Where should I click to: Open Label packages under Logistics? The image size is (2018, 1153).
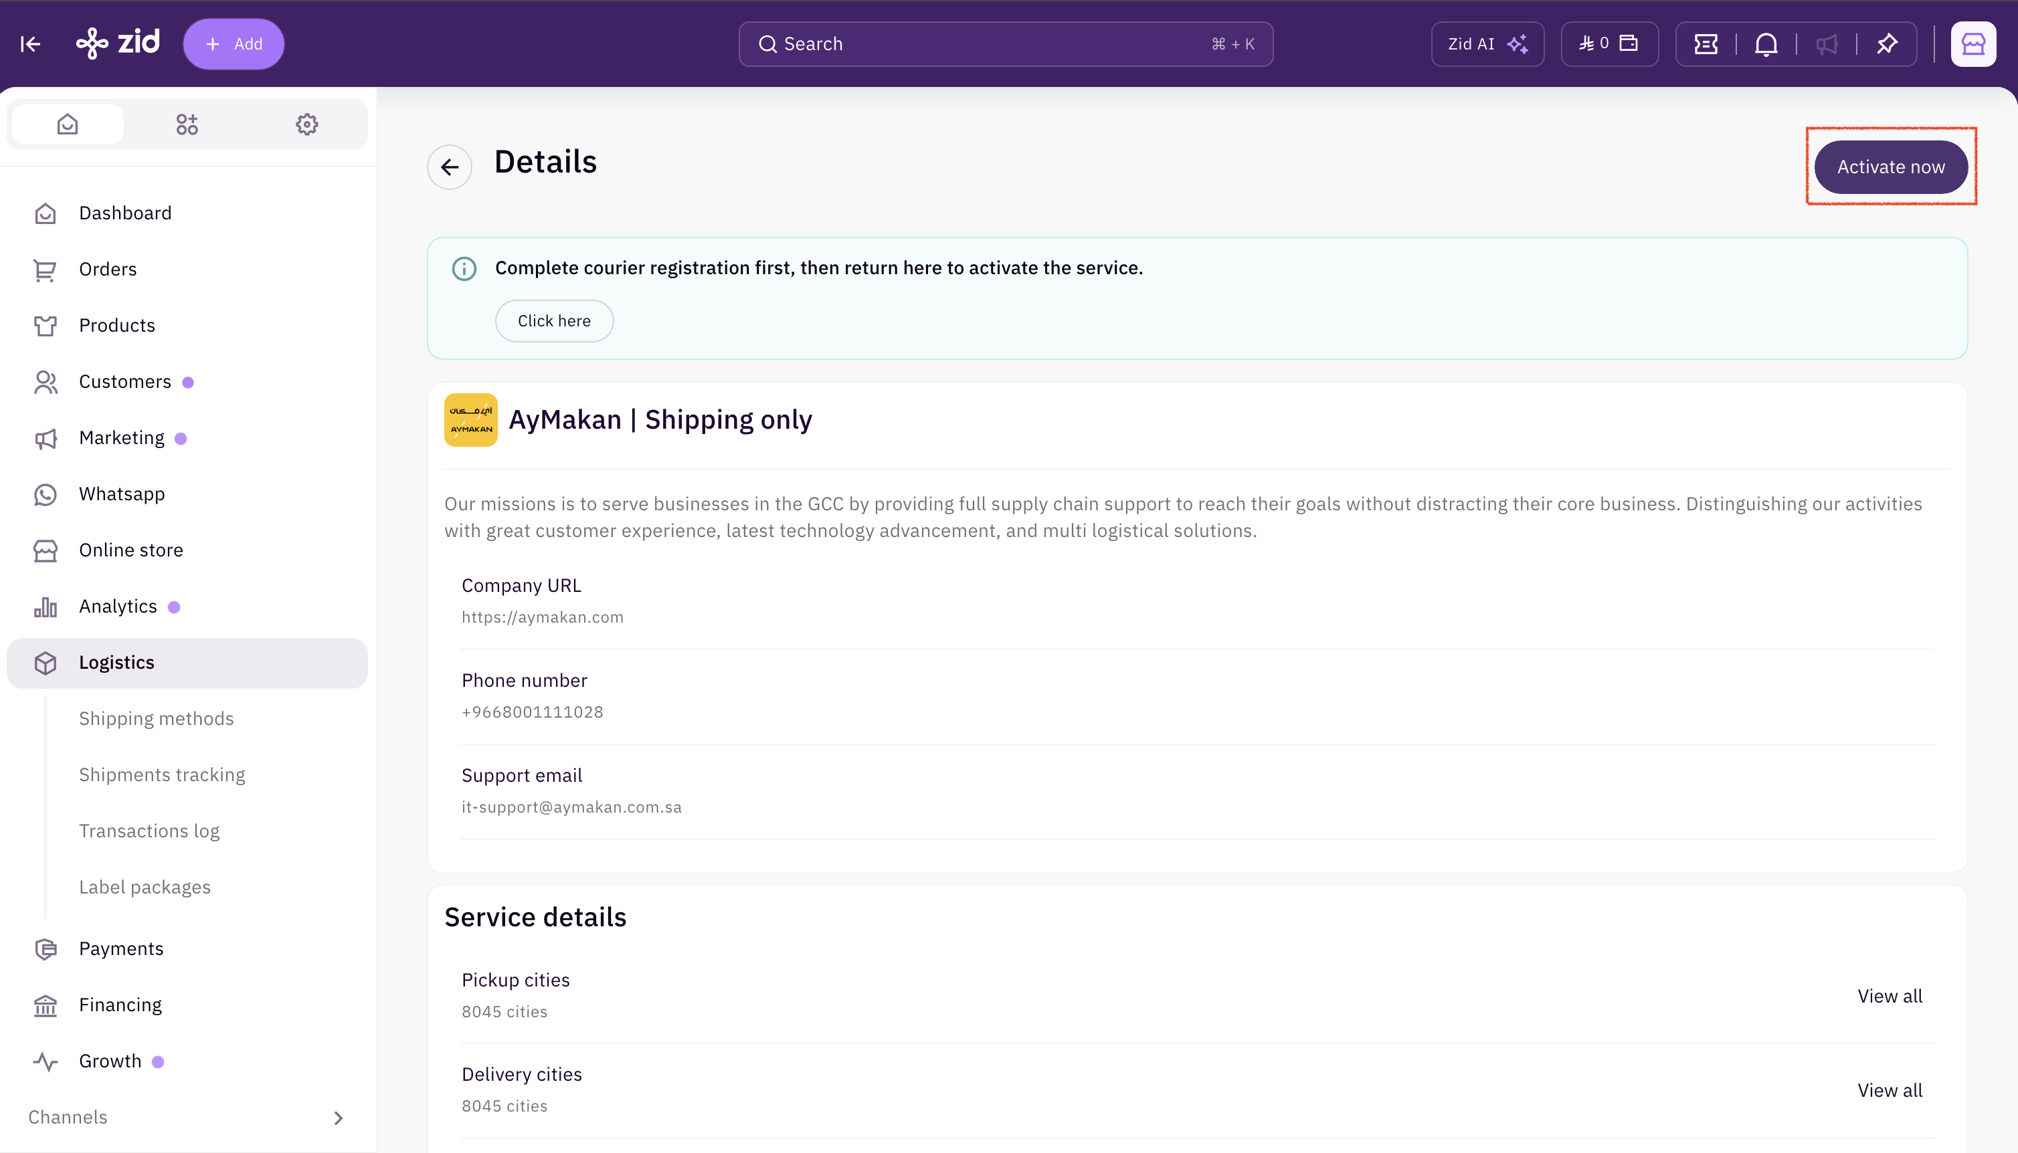pos(144,887)
